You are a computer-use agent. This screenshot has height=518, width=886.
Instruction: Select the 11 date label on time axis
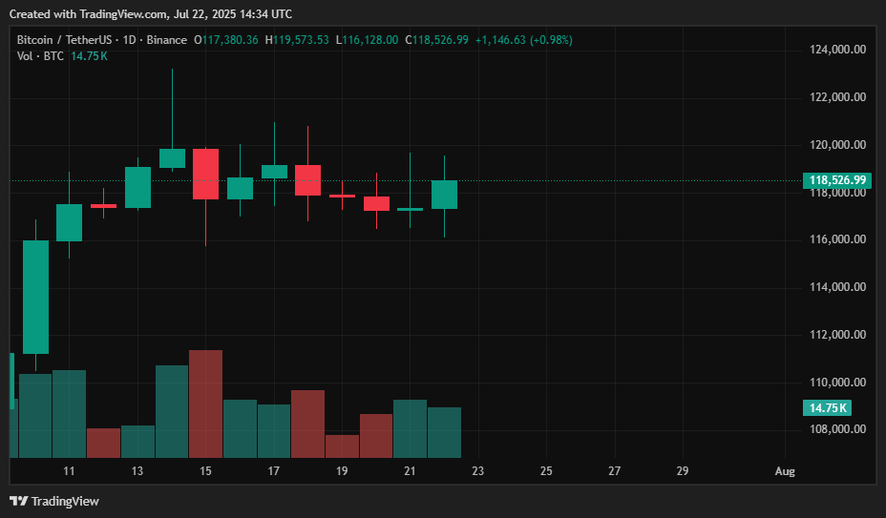click(x=69, y=471)
